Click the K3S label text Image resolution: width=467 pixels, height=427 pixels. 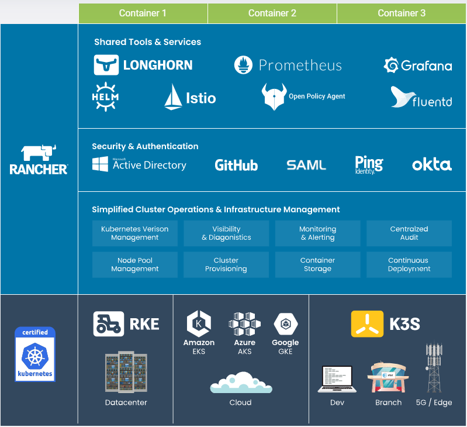coord(405,324)
